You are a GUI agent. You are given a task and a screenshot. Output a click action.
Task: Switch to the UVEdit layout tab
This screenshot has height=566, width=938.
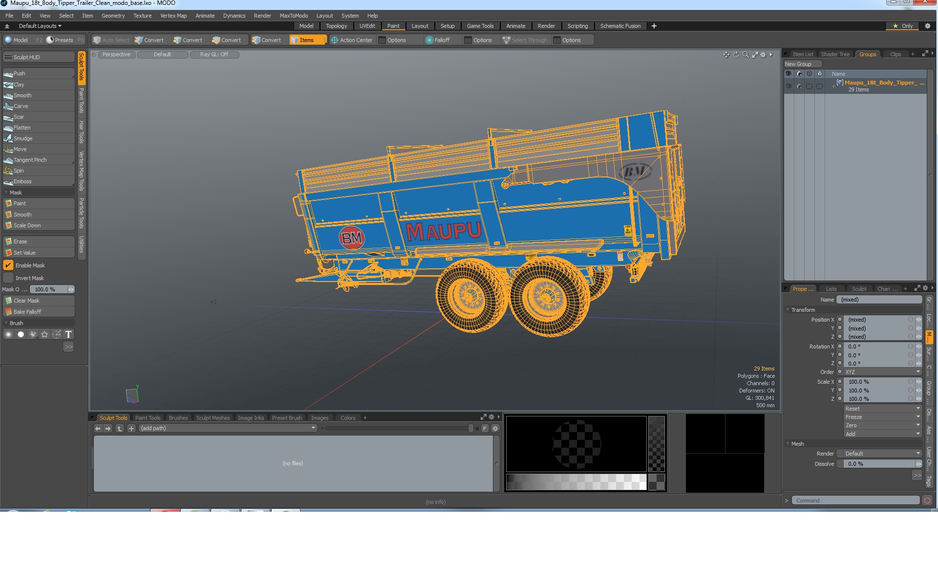367,26
